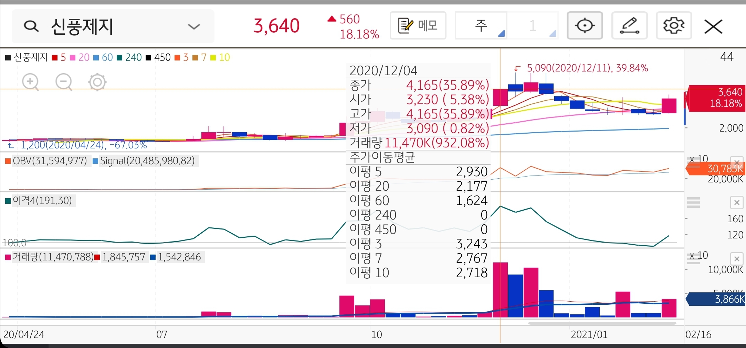Click 거래량 11,470K(932.08%) tooltip row

pyautogui.click(x=419, y=143)
